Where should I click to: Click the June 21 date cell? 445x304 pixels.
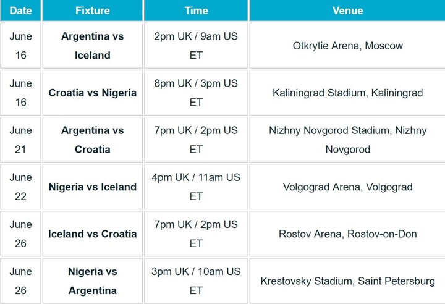[20, 140]
